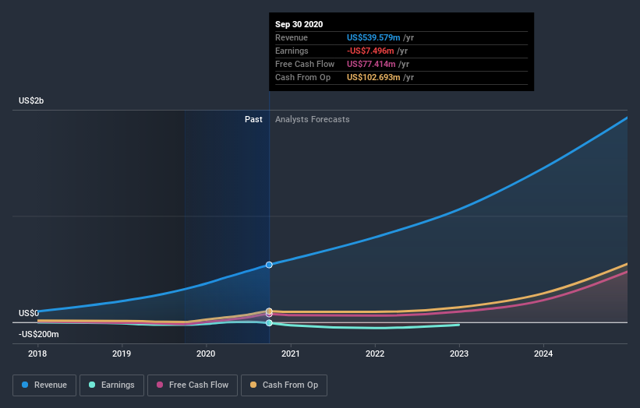Click the blue Revenue data point marker
The height and width of the screenshot is (408, 640).
click(x=269, y=265)
